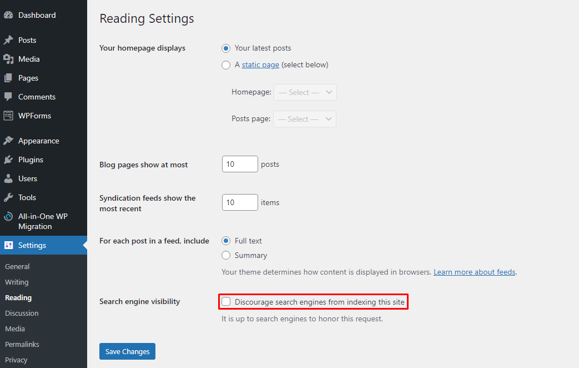The height and width of the screenshot is (368, 579).
Task: Open the Posts page selector
Action: tap(304, 118)
